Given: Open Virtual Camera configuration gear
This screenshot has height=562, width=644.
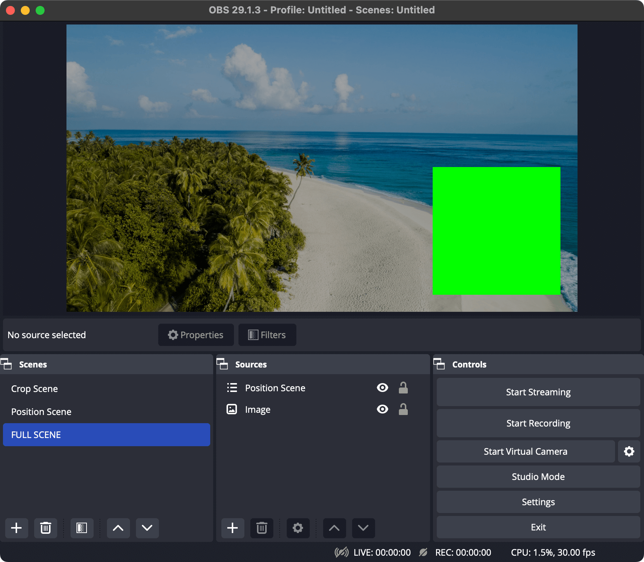Looking at the screenshot, I should [x=629, y=451].
